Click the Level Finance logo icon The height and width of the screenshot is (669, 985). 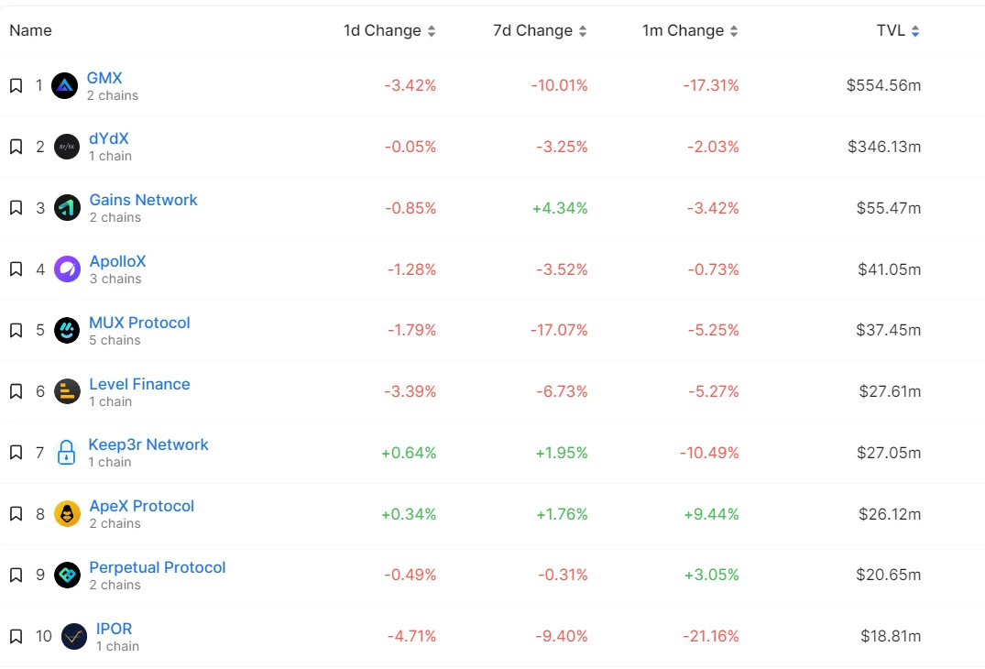[67, 391]
